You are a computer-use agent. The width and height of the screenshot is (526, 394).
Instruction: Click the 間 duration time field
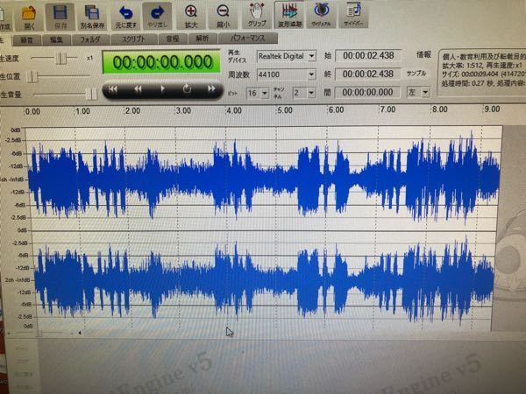(367, 93)
